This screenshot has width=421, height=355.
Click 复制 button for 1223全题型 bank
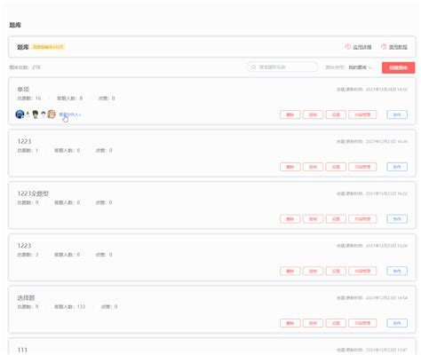[313, 219]
